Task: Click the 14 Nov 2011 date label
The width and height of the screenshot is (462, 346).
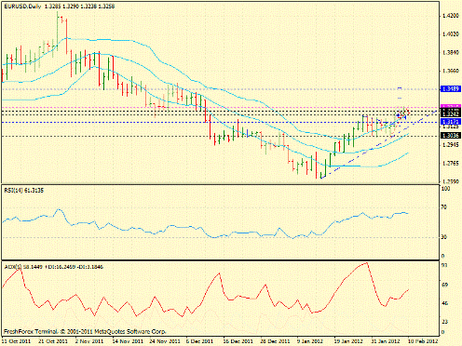Action: pos(128,341)
